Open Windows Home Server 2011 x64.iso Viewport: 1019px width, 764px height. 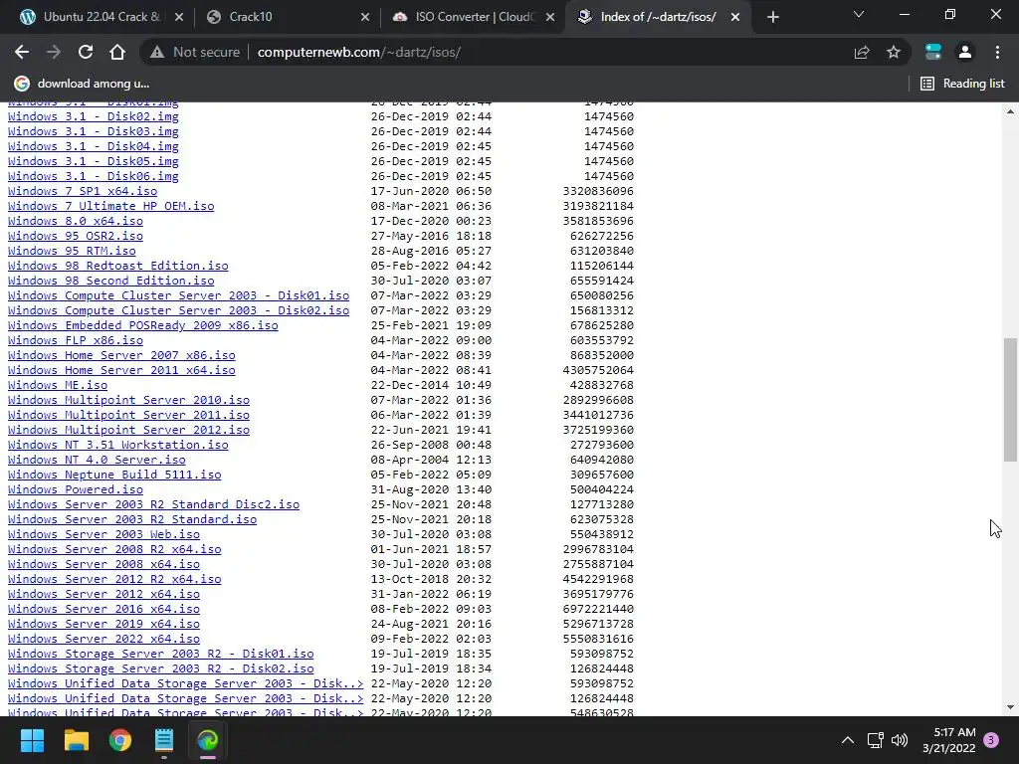tap(121, 370)
